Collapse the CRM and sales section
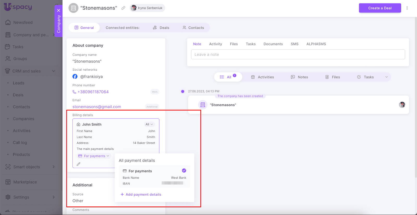 (x=53, y=71)
